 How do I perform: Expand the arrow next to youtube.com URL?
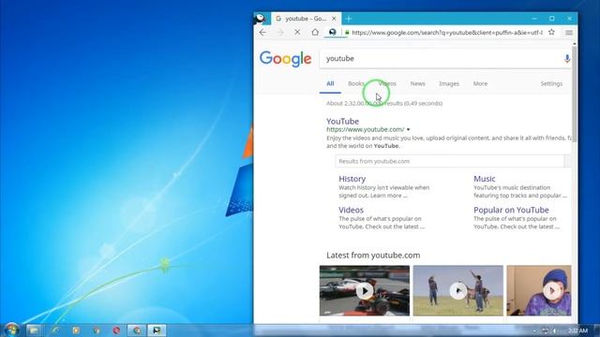tap(409, 129)
